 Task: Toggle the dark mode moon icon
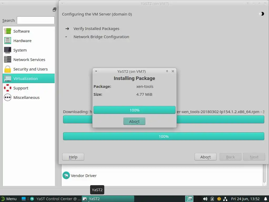262,14
